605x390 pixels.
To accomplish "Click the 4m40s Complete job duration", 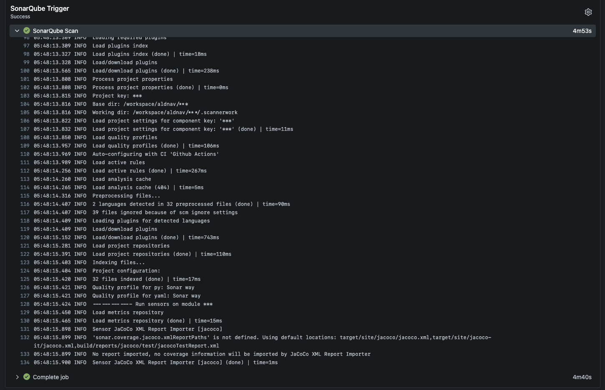I will pos(582,377).
